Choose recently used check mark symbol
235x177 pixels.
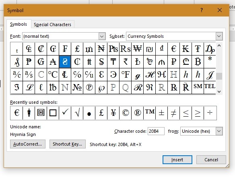pos(65,113)
